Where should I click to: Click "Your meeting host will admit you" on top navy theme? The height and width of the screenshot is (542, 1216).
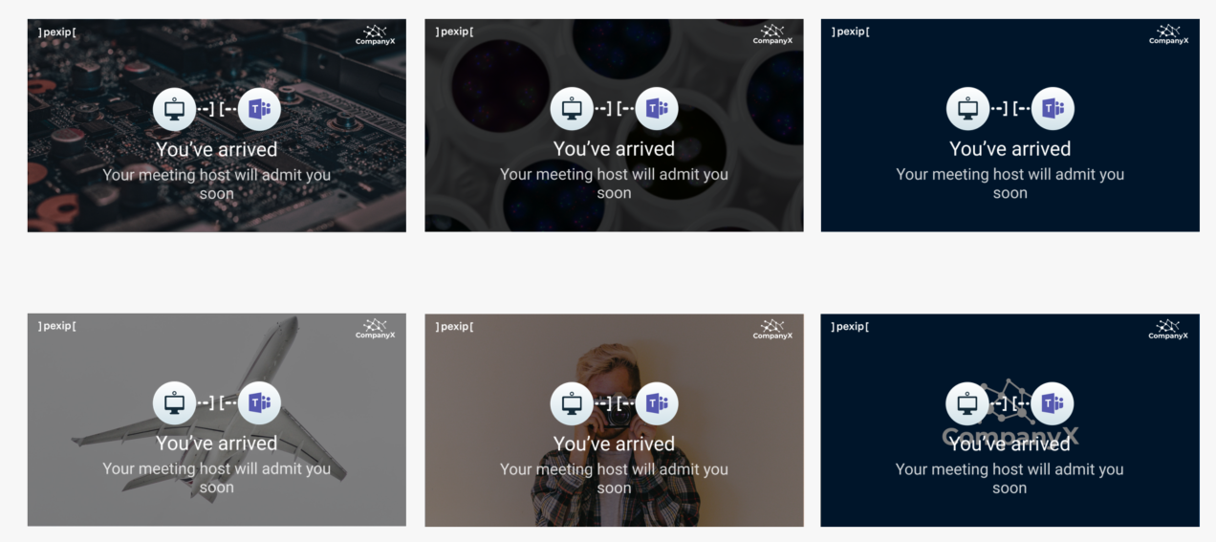1010,174
